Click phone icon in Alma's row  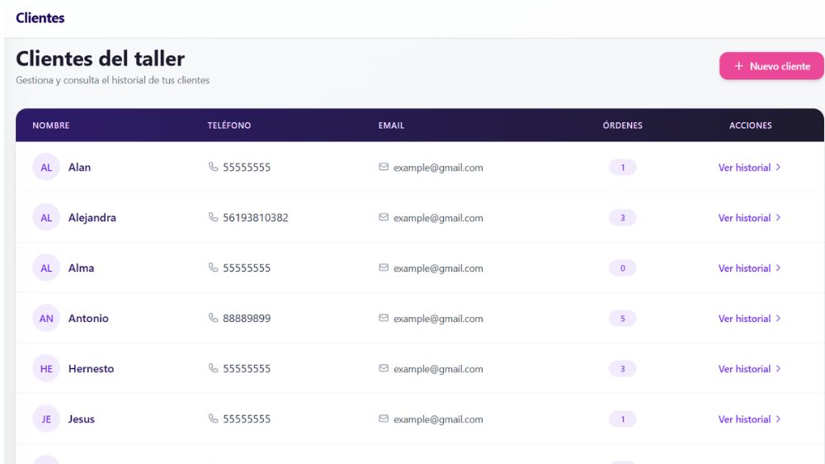coord(213,268)
